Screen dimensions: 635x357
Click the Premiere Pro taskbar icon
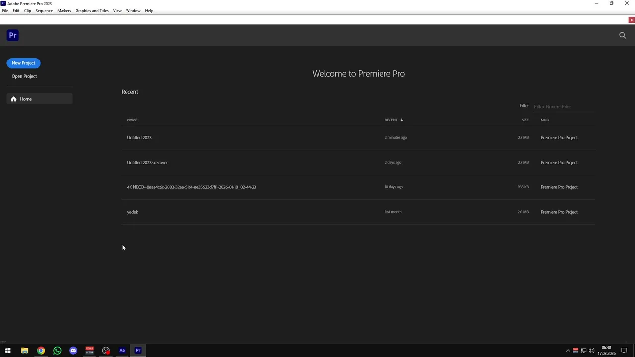tap(138, 351)
